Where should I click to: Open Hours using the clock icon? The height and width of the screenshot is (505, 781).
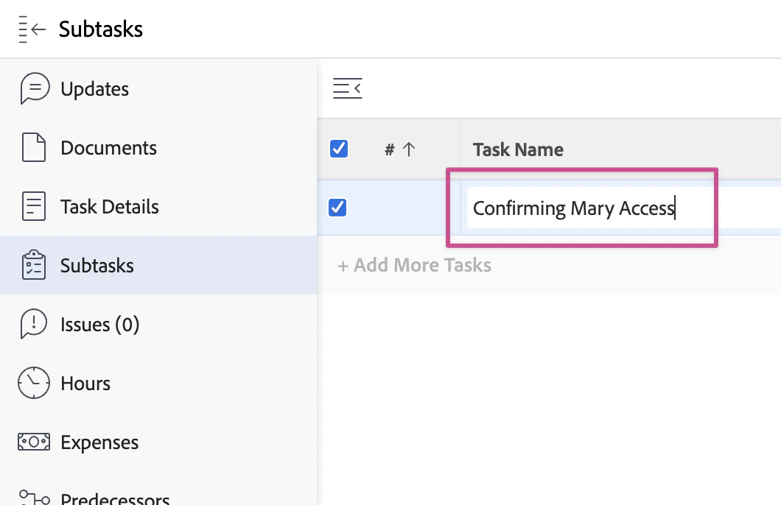(33, 383)
